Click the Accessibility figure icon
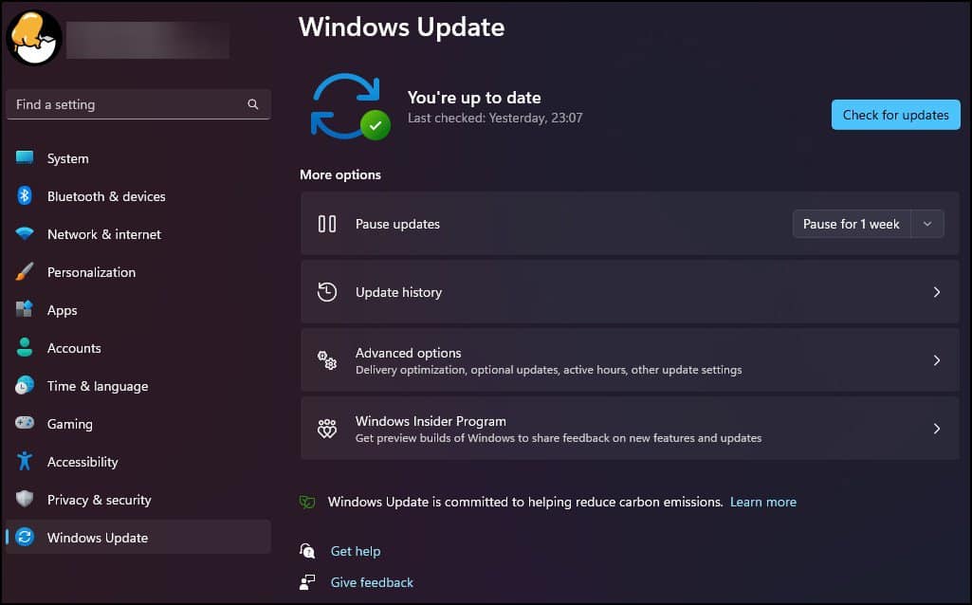The width and height of the screenshot is (972, 605). click(x=25, y=461)
